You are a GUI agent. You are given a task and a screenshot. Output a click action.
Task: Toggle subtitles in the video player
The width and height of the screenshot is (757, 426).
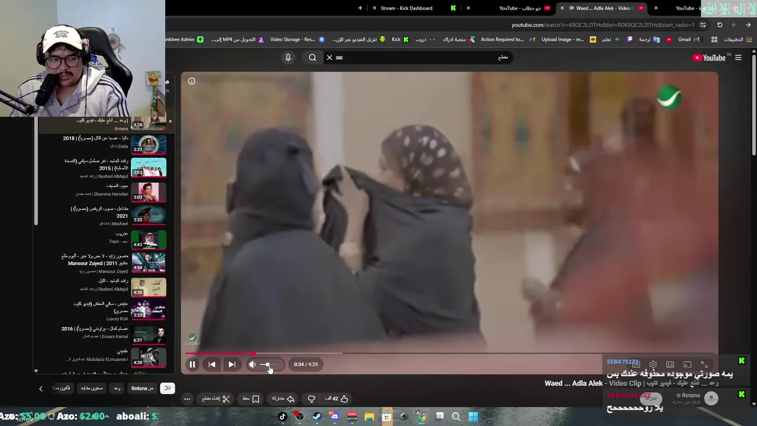636,364
